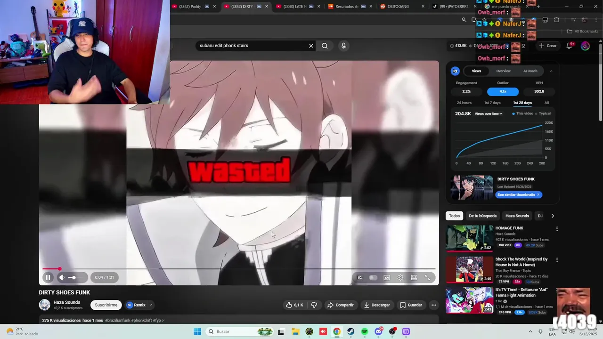The height and width of the screenshot is (339, 603).
Task: Open Haza Sounds channel name link
Action: tap(67, 302)
